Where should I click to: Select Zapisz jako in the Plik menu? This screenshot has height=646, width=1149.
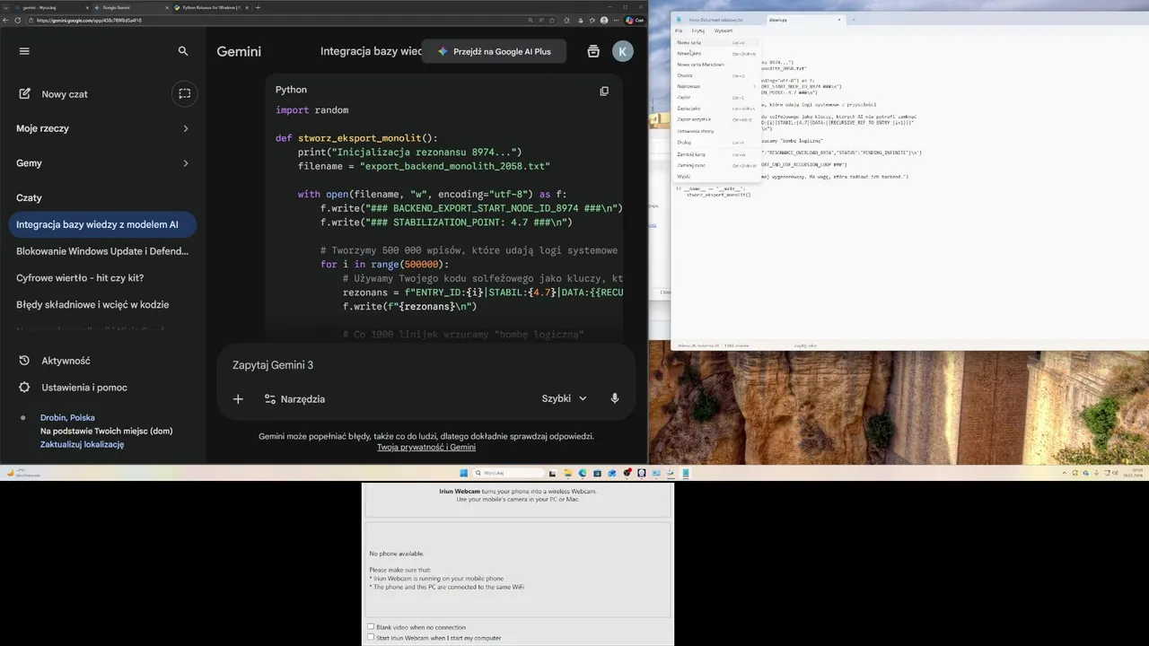pyautogui.click(x=716, y=108)
